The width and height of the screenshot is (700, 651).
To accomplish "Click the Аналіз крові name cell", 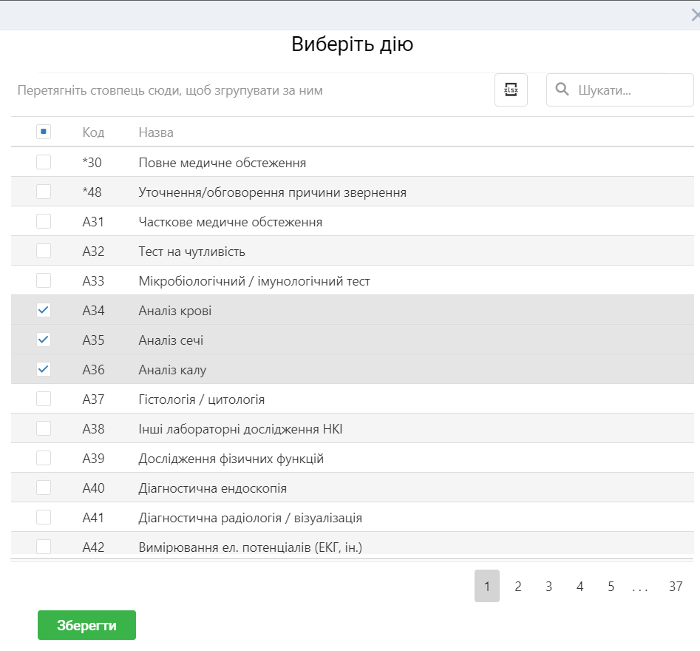I will 175,311.
